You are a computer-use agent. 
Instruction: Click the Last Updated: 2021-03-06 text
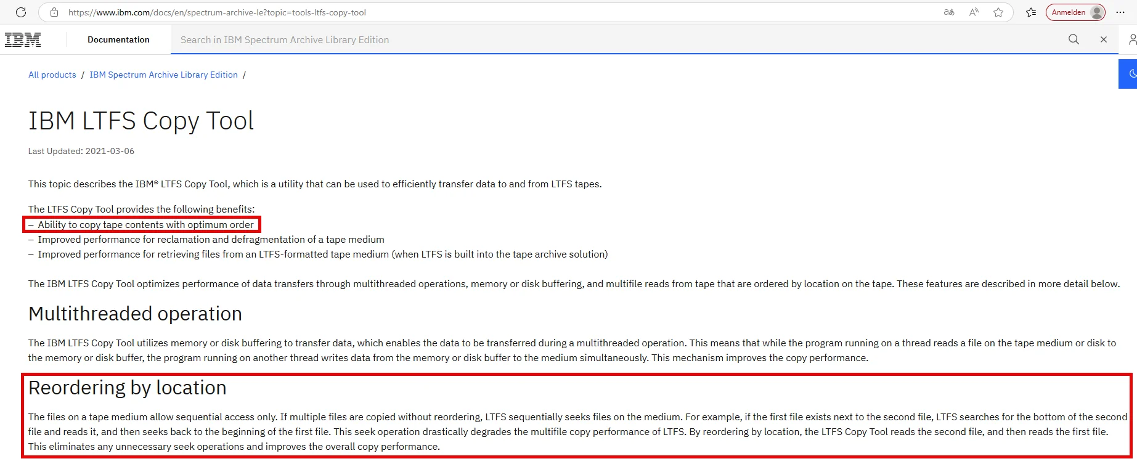[81, 151]
